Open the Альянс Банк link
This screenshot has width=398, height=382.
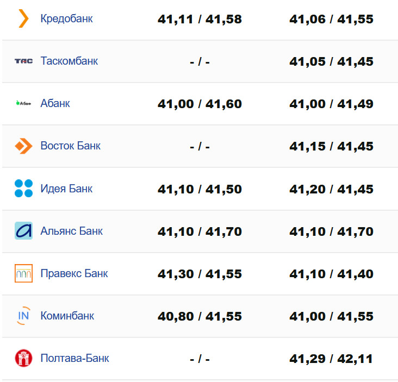(x=71, y=231)
